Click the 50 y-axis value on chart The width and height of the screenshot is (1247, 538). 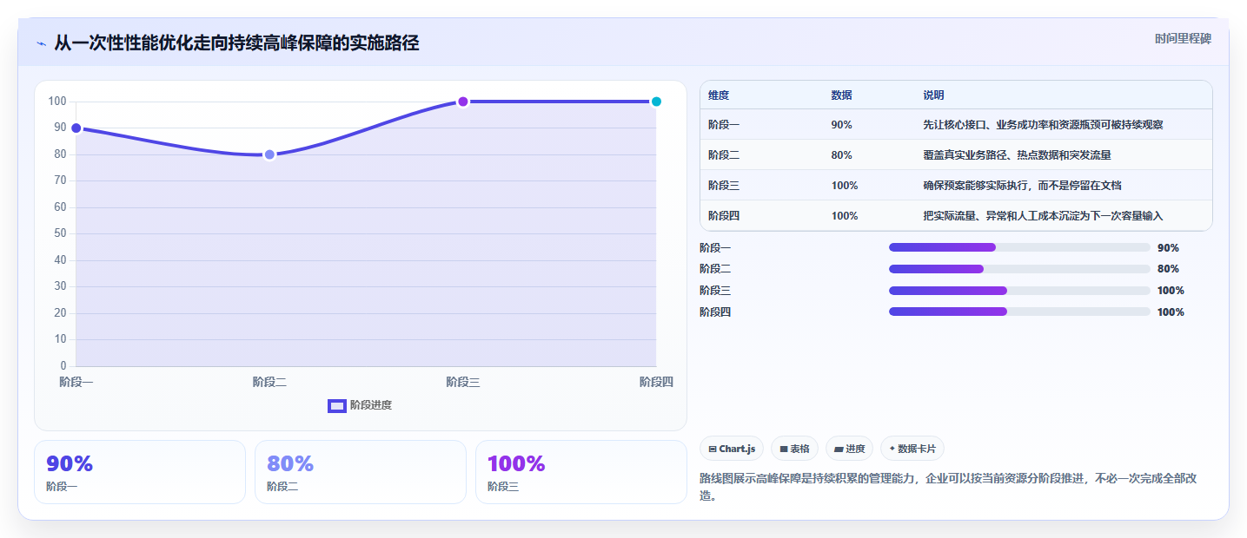point(60,233)
